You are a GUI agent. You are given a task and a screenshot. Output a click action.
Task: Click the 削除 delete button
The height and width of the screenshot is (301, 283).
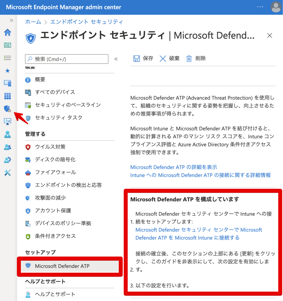coord(196,58)
